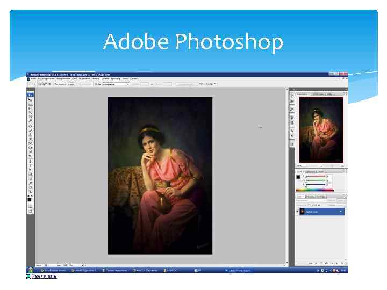Switch to the Paths tab in Layers panel
This screenshot has width=387, height=290.
click(x=320, y=197)
